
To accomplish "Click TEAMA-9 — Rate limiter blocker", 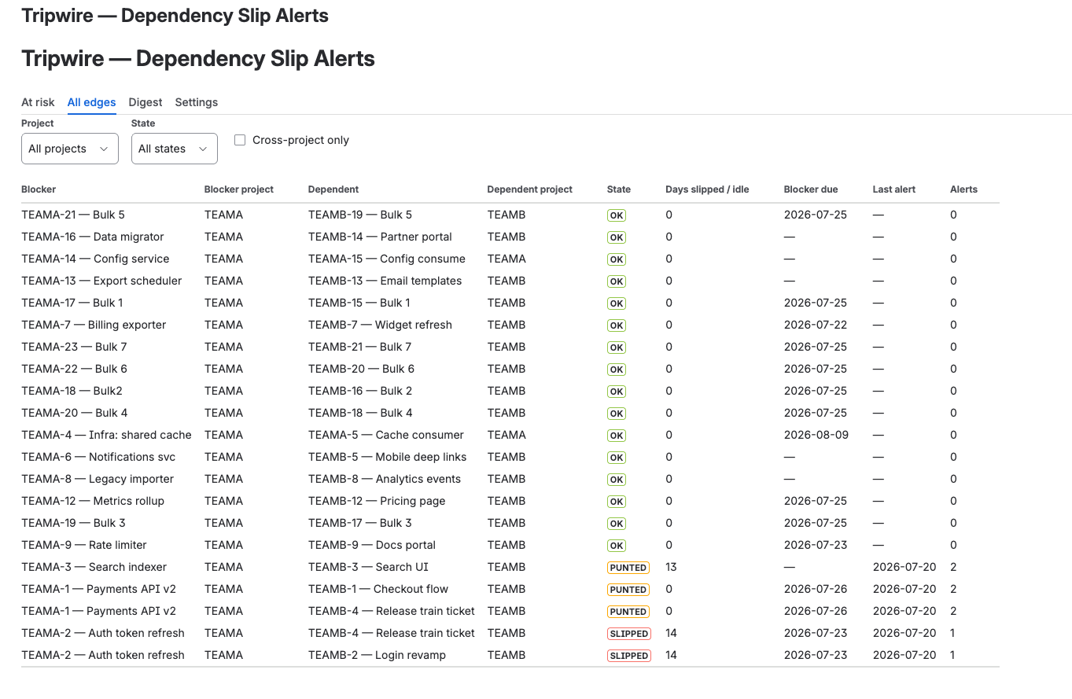I will click(x=84, y=545).
